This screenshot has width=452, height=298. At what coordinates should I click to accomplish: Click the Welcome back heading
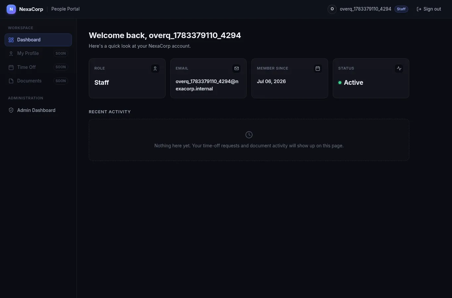165,35
